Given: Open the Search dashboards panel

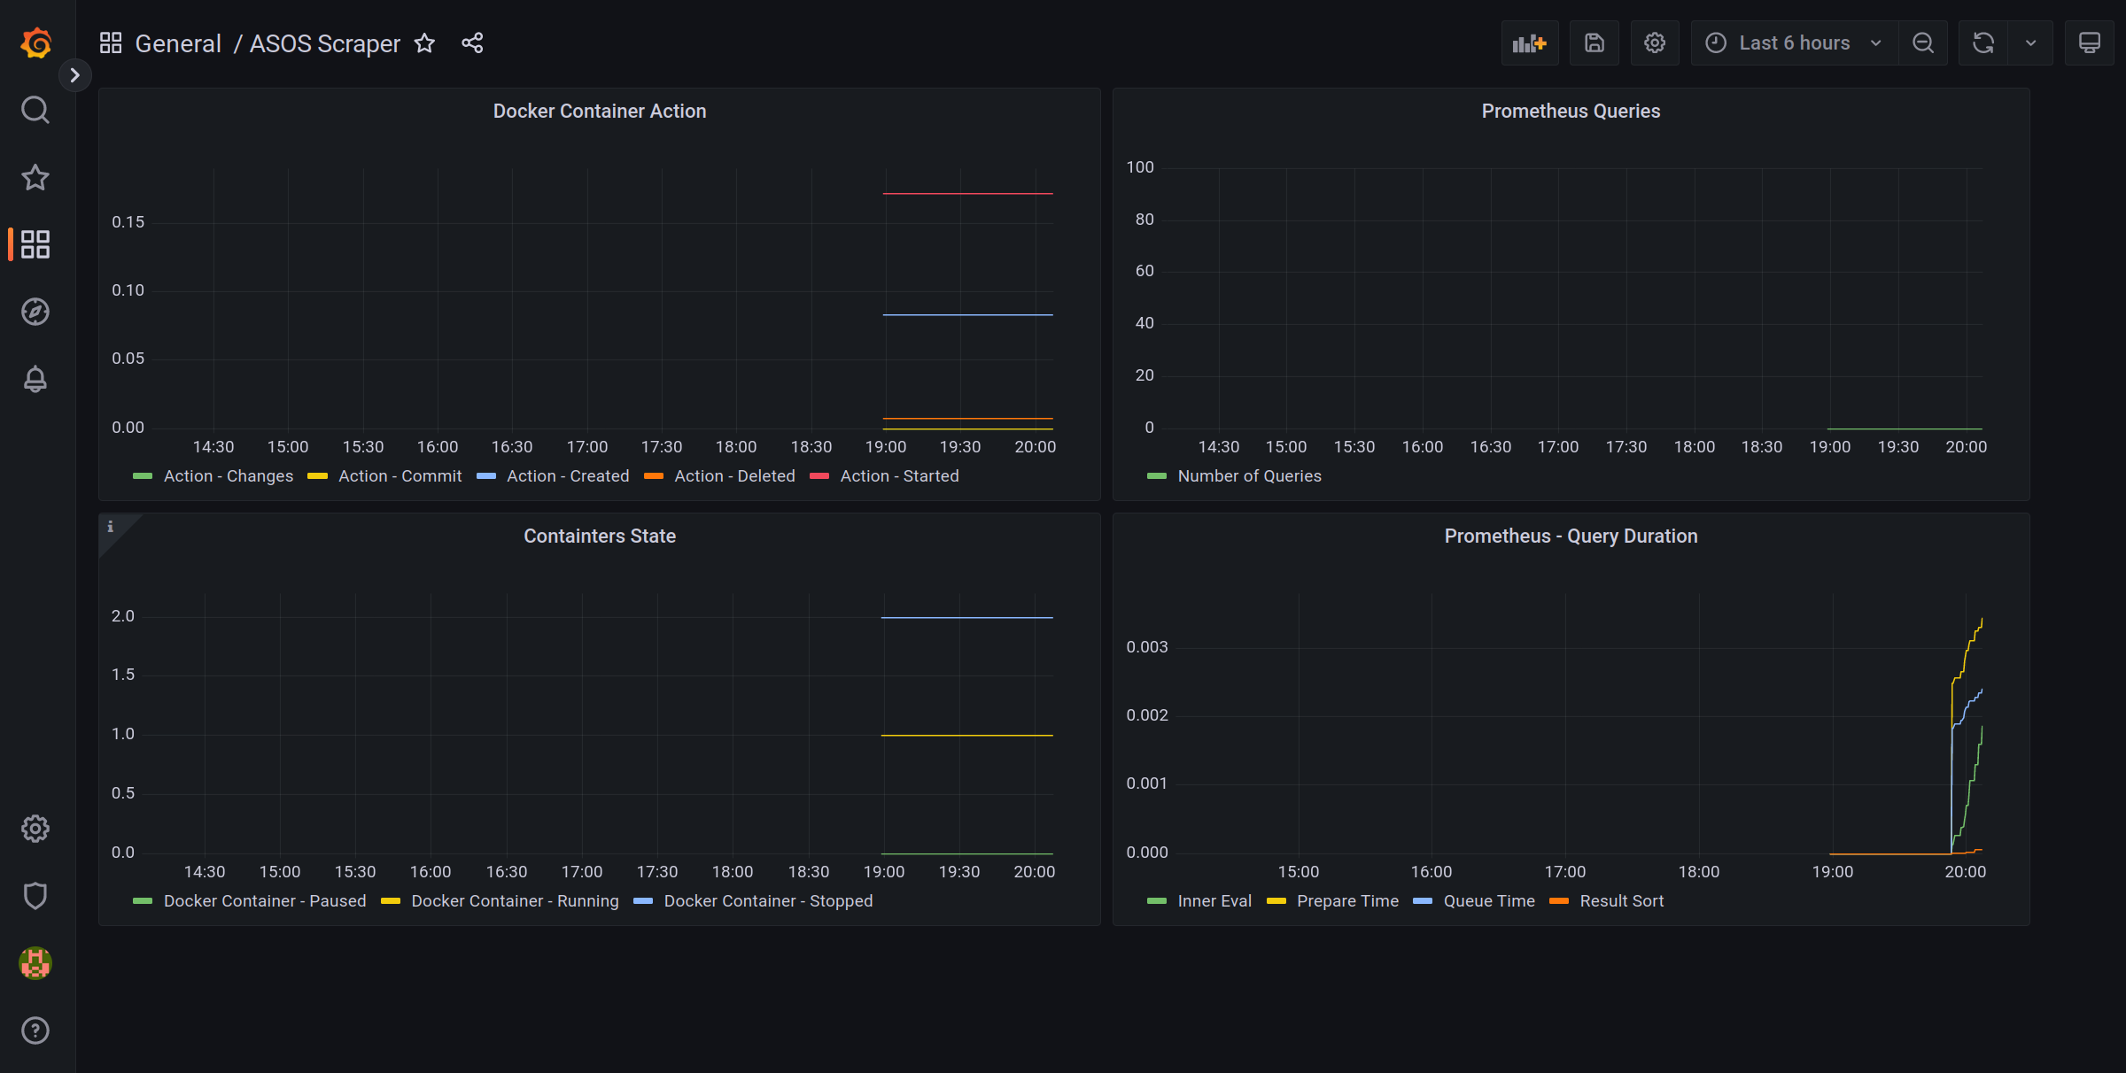Looking at the screenshot, I should click(35, 110).
